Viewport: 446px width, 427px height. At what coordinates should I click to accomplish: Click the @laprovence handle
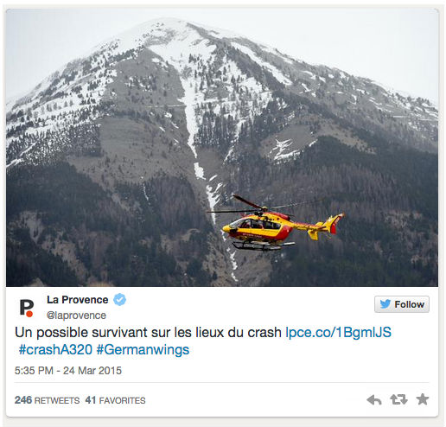(76, 315)
